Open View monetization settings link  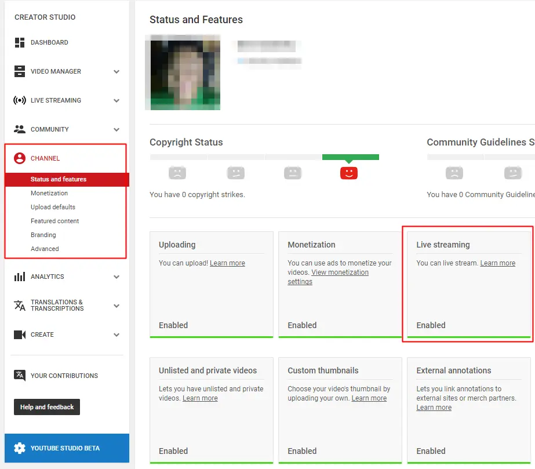328,277
